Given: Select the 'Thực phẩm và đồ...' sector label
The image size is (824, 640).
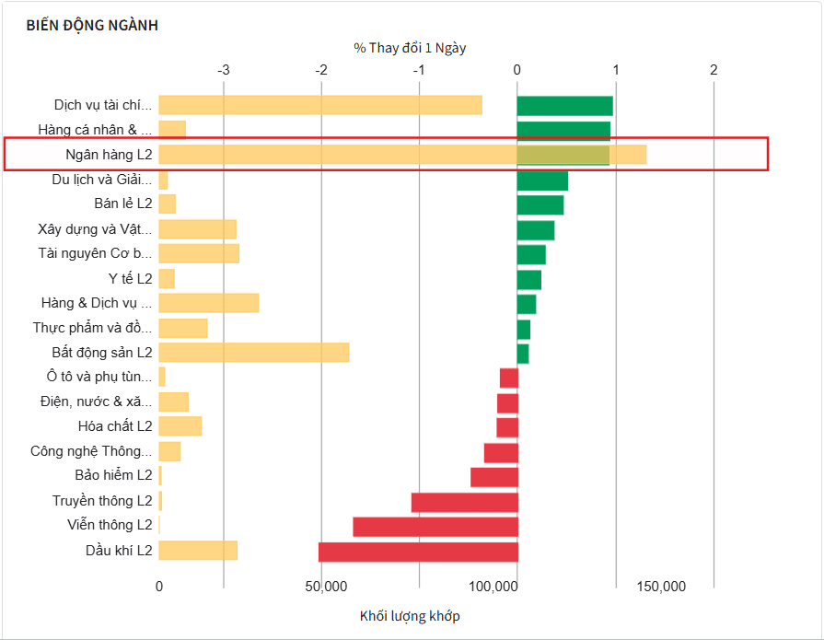Looking at the screenshot, I should pos(92,328).
